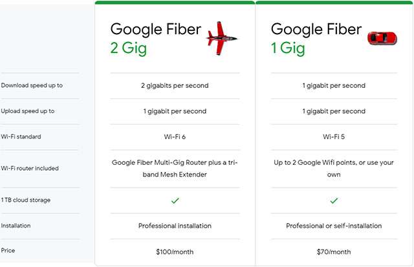Click the Multi-Gig Router description text
The image size is (414, 267).
tap(175, 168)
